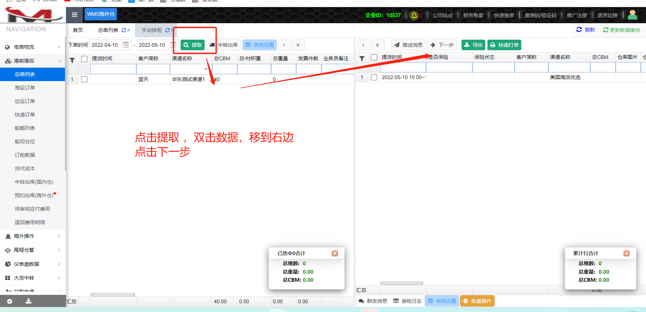The height and width of the screenshot is (312, 646).
Task: Check the row checkbox for 蓝天
Action: pyautogui.click(x=84, y=79)
